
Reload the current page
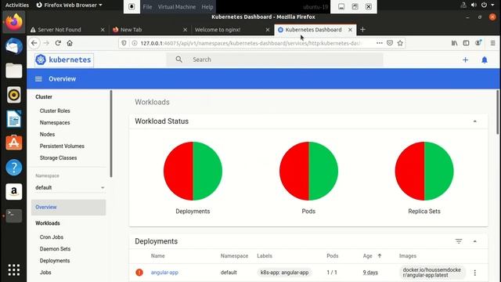coord(58,43)
